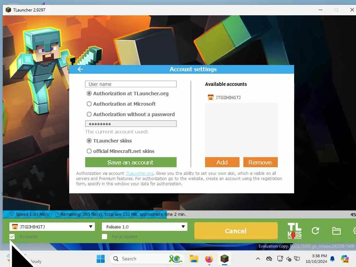356x267 pixels.
Task: Click the network display icon in tray
Action: tap(280, 259)
